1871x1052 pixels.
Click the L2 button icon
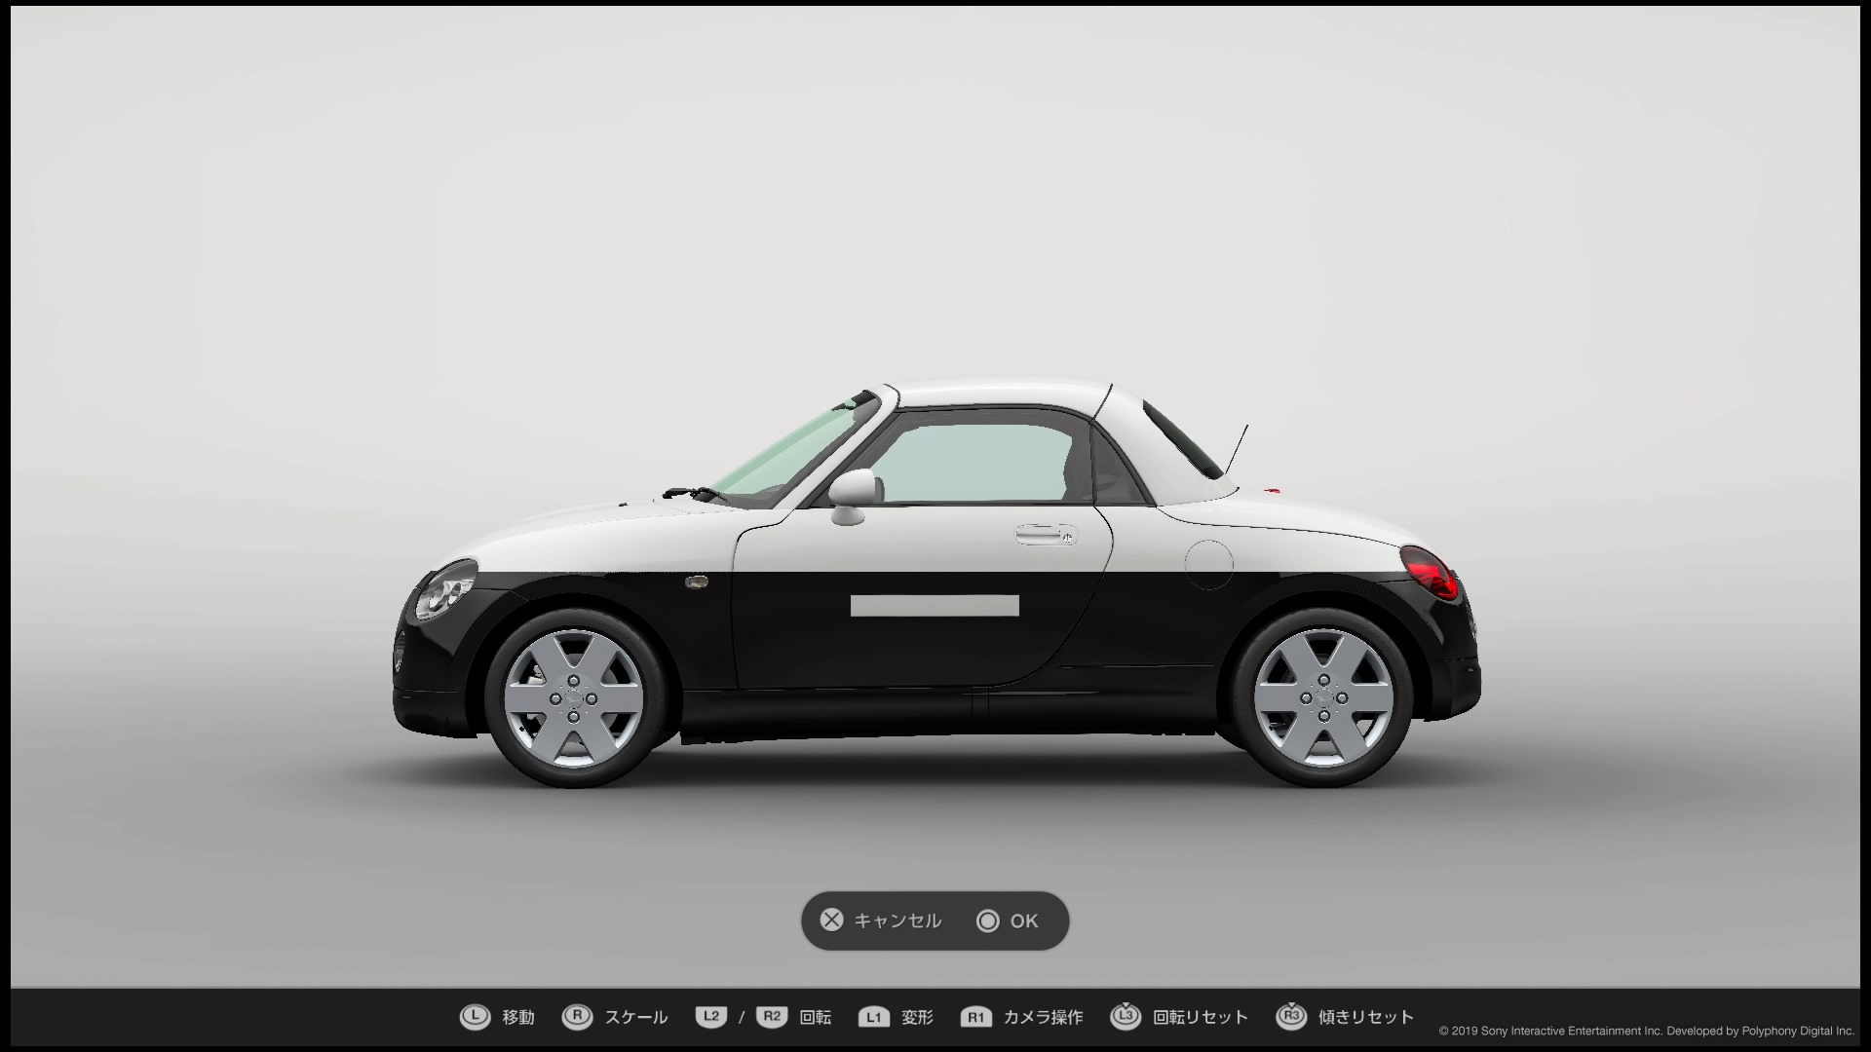[711, 1017]
